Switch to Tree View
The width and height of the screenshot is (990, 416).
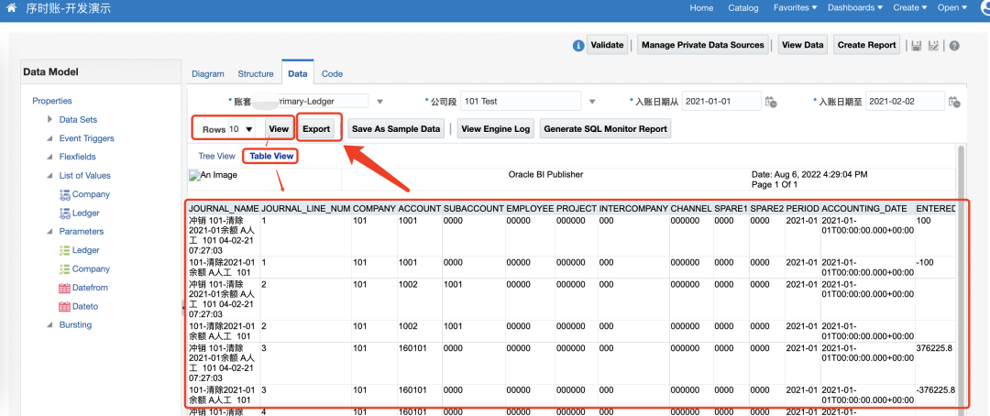click(216, 156)
